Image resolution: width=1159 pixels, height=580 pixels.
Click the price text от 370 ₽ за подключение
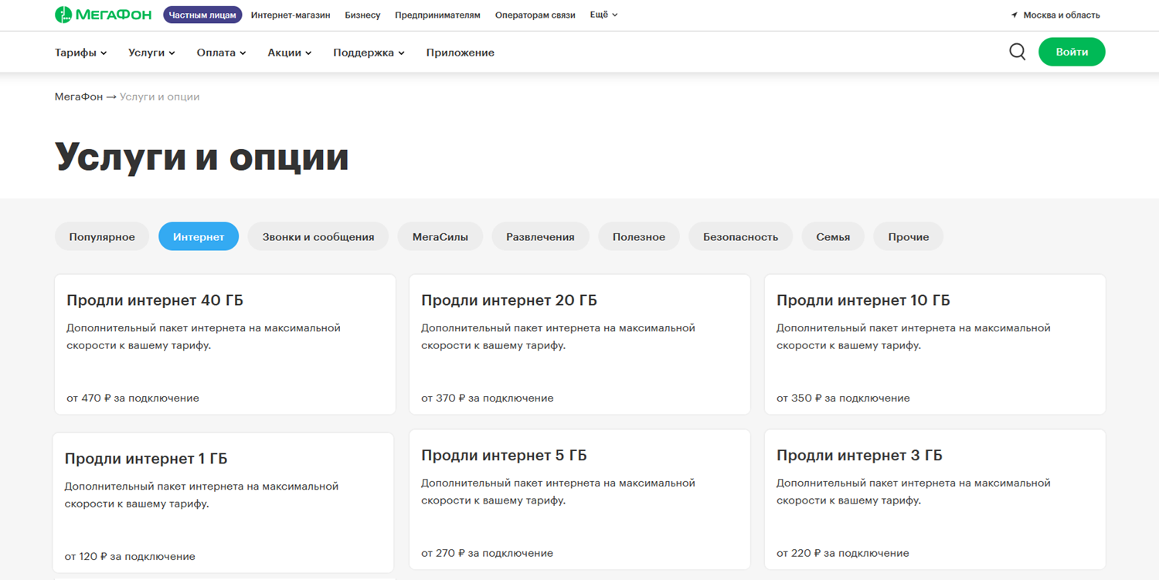[x=488, y=399]
